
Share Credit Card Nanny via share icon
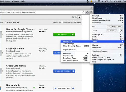tap(73, 71)
